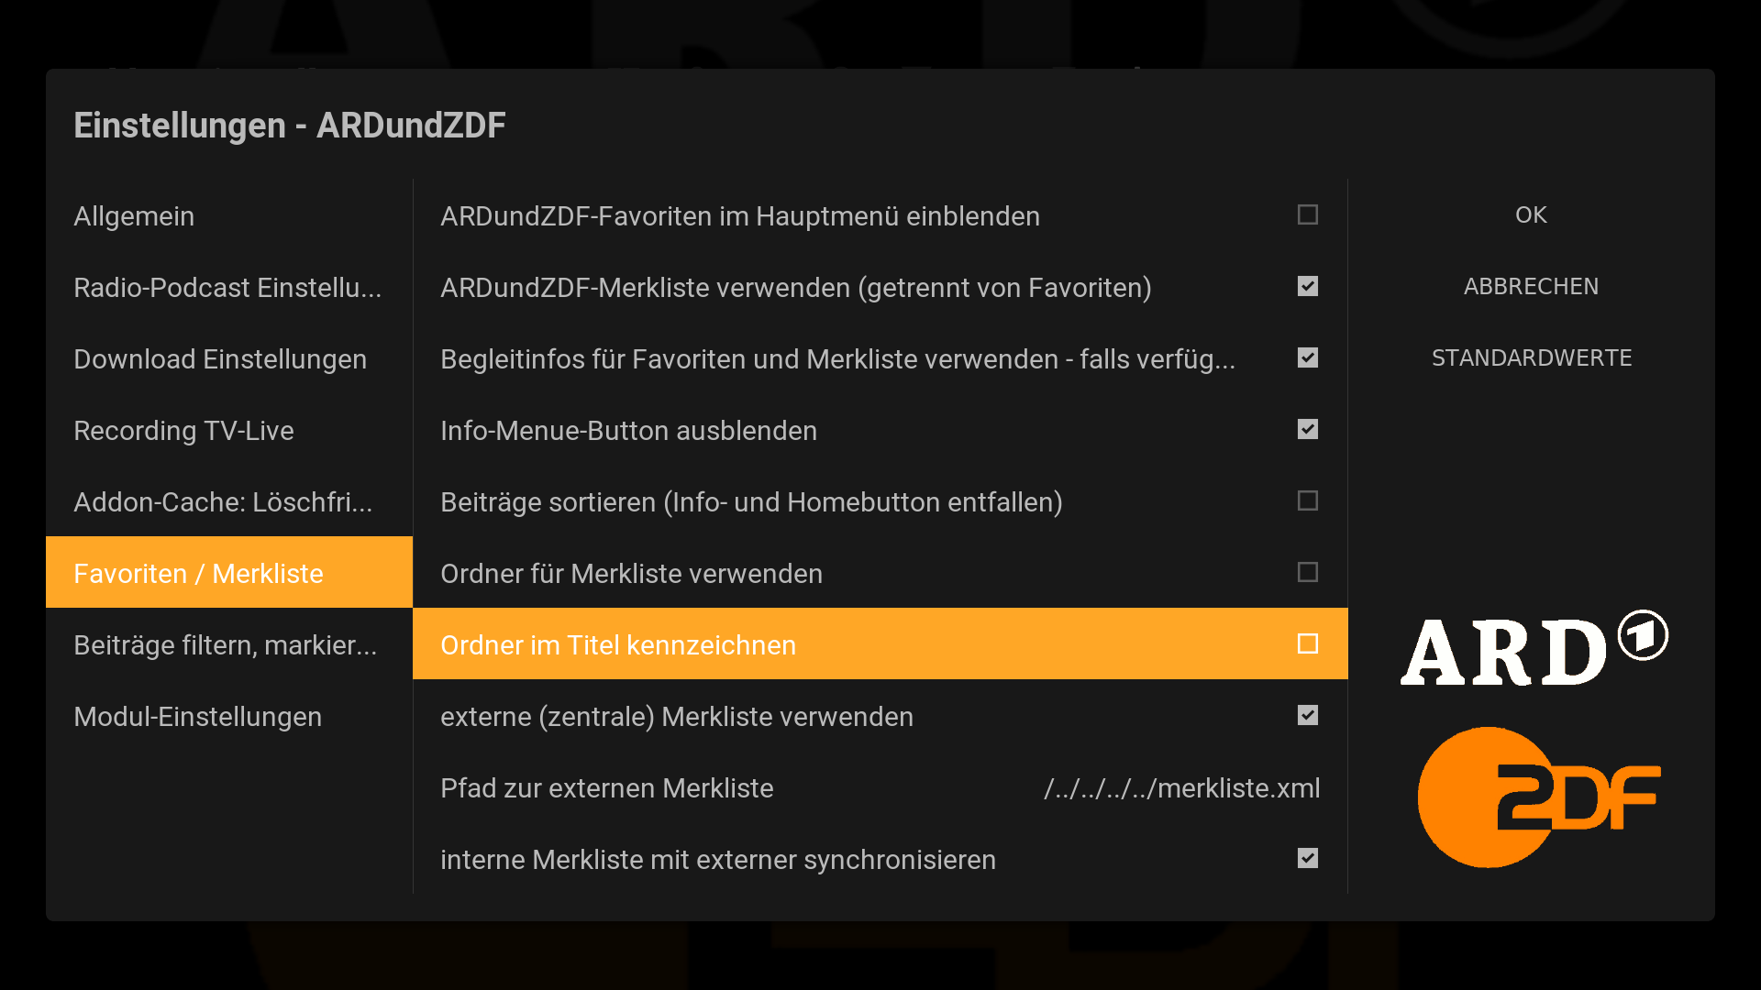Tick Ordner im Titel kennzeichnen checkbox
1761x990 pixels.
click(1308, 643)
